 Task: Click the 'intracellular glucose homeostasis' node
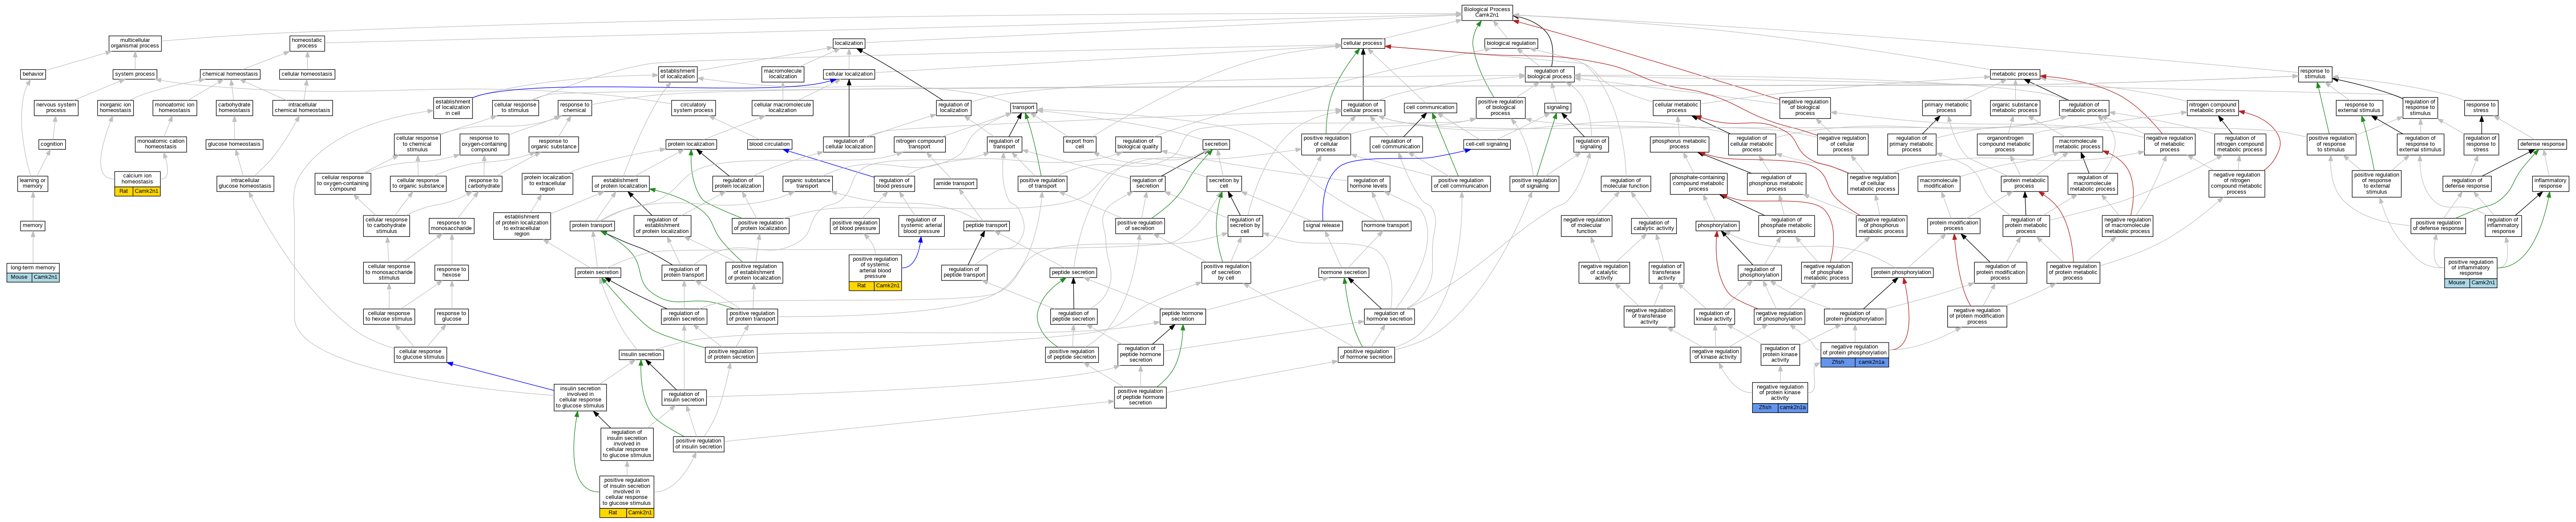(245, 184)
